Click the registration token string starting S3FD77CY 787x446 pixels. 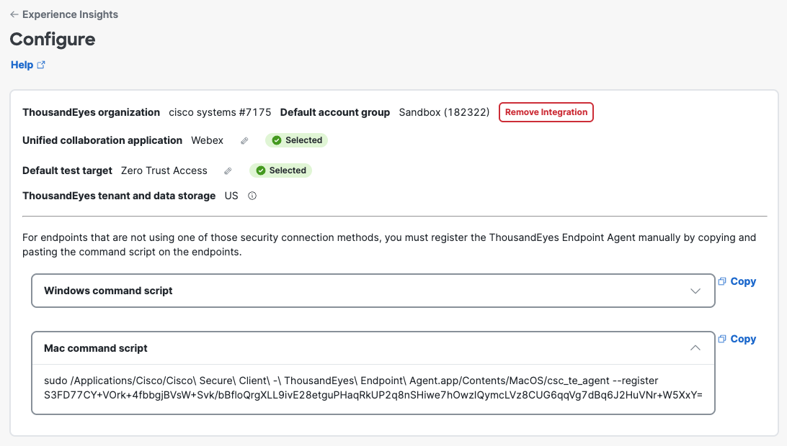(373, 395)
